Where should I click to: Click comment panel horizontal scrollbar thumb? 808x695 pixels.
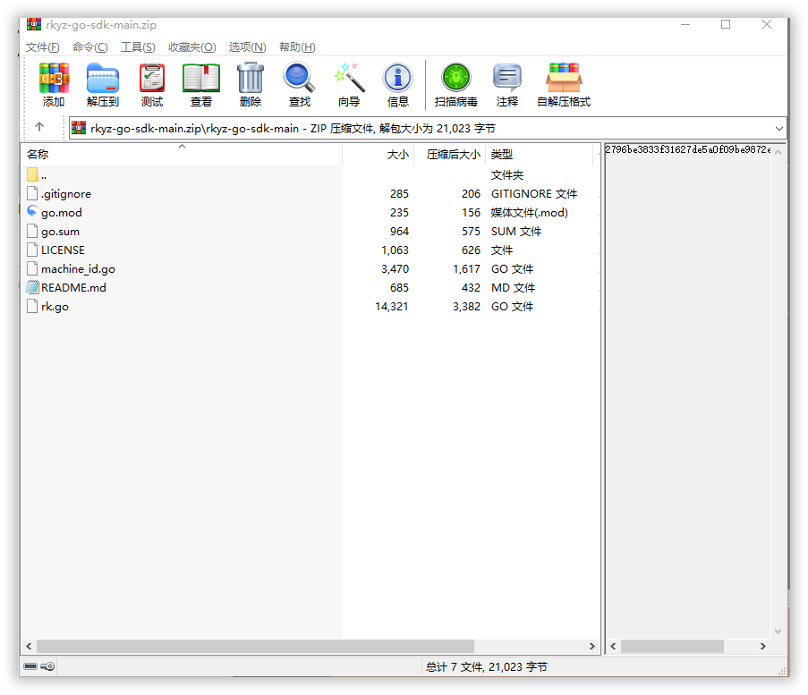[x=672, y=646]
